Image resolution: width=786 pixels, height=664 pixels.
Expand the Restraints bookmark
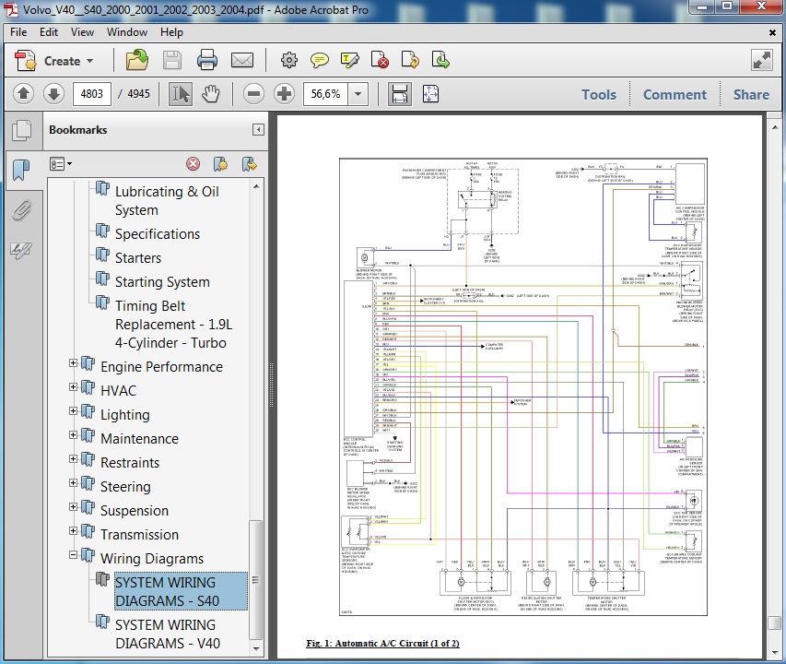pyautogui.click(x=73, y=459)
